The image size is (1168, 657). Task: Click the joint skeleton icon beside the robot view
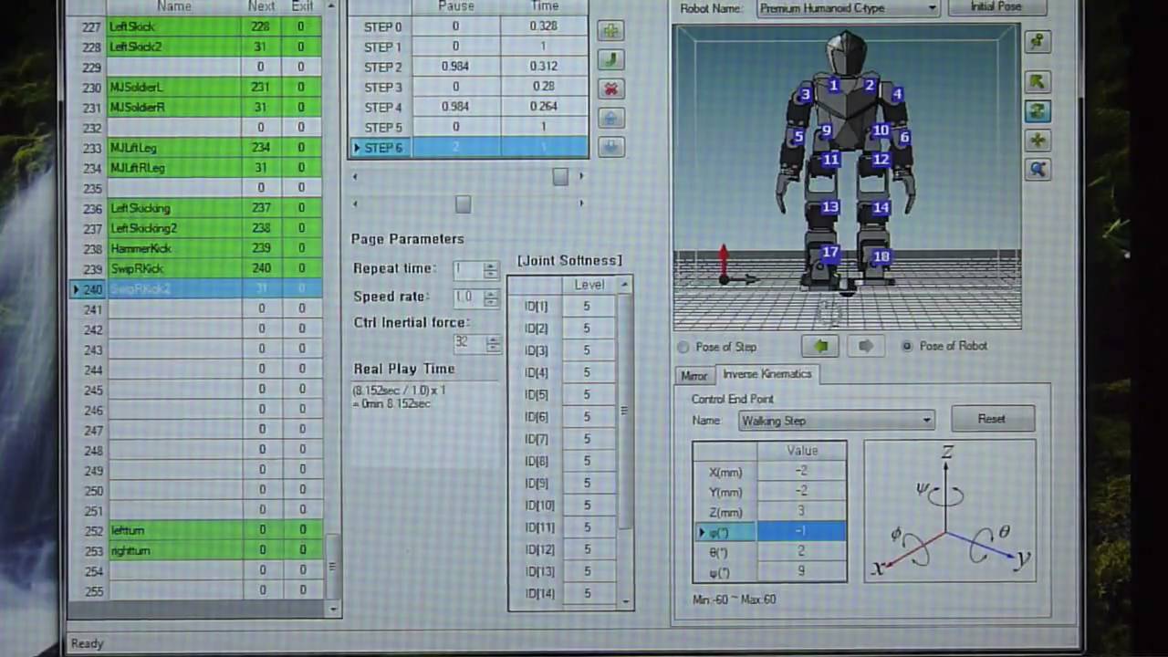pos(1038,41)
